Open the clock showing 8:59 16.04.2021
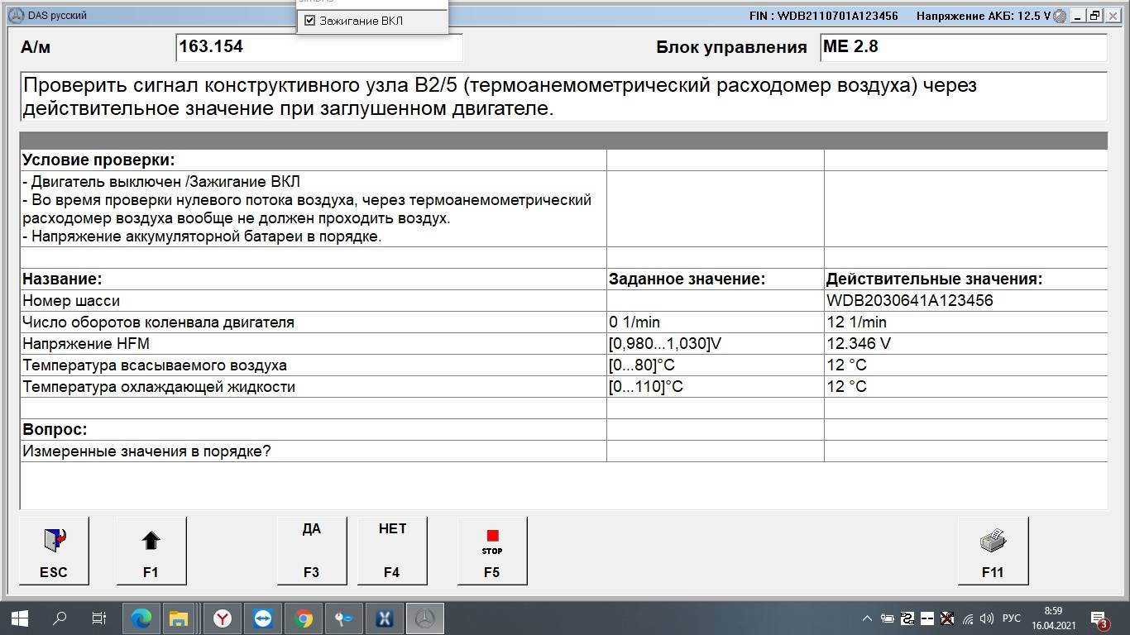This screenshot has width=1130, height=635. point(1053,618)
